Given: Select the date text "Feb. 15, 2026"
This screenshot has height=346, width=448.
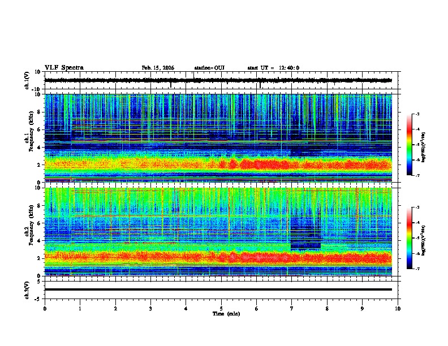Looking at the screenshot, I should coord(158,68).
